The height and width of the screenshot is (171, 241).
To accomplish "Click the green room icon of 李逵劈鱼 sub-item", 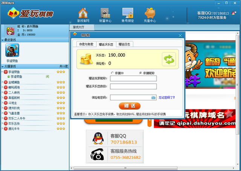I will pos(9,77).
